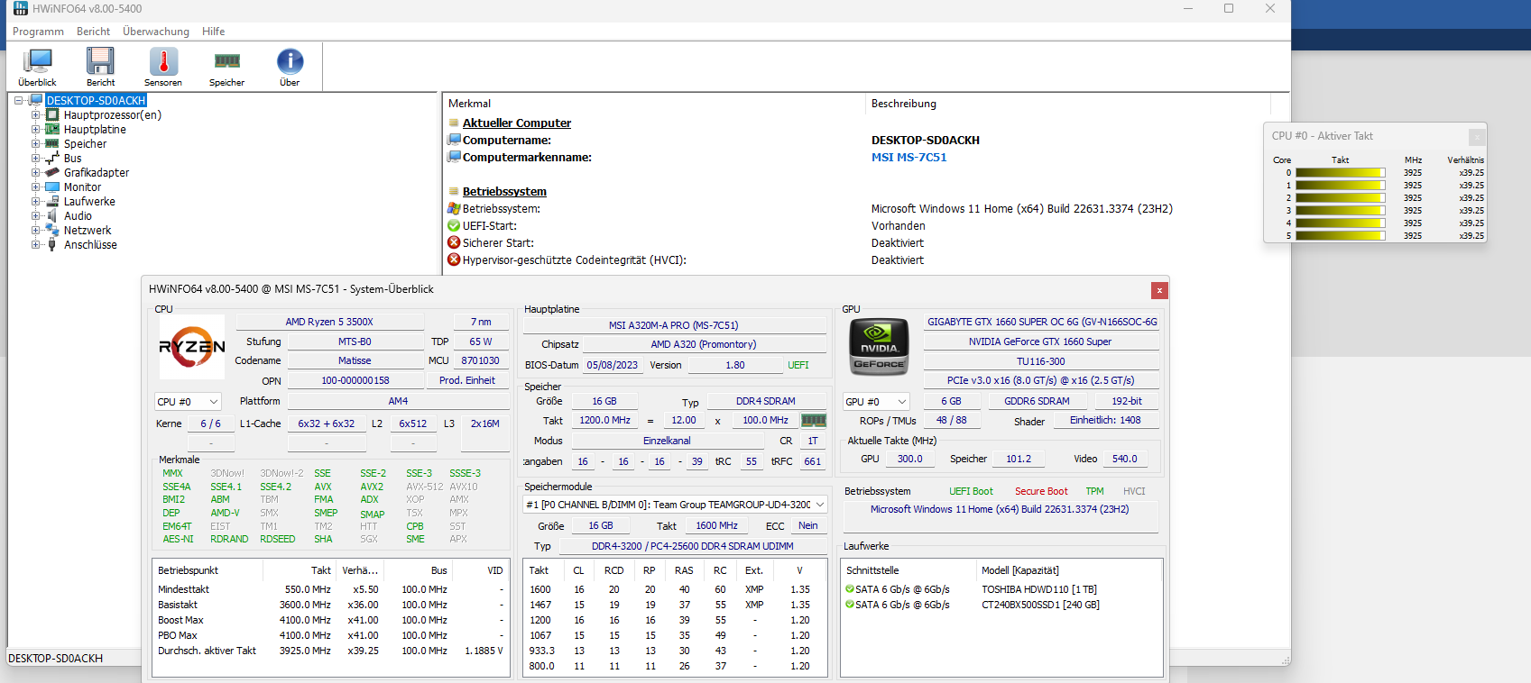
Task: Close the System-Überblick window with red X
Action: pyautogui.click(x=1159, y=290)
